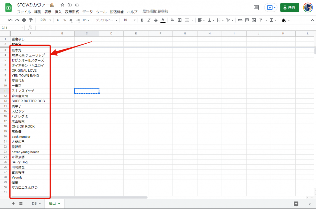Click the undo icon in toolbar
Viewport: 316px width, 209px height.
10,20
